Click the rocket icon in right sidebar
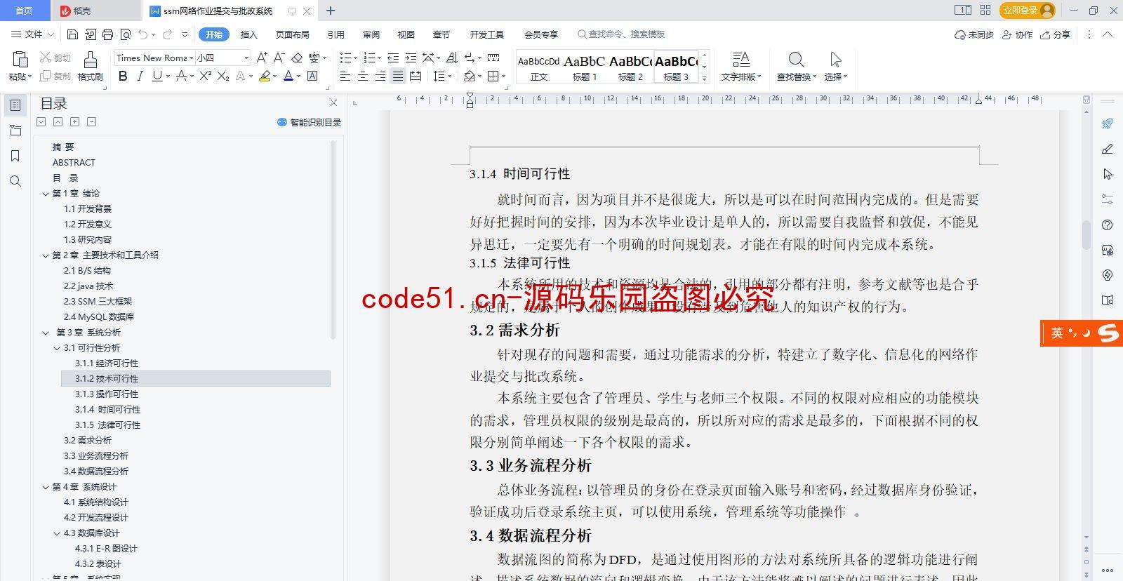 pos(1108,123)
